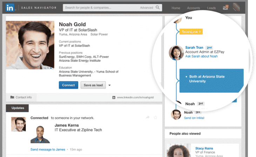Select the Updates tab
The width and height of the screenshot is (256, 157).
pyautogui.click(x=18, y=108)
